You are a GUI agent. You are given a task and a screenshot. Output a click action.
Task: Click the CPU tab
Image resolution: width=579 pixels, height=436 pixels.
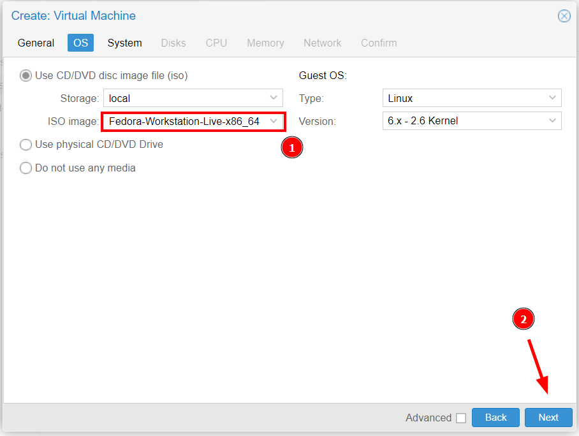(216, 43)
